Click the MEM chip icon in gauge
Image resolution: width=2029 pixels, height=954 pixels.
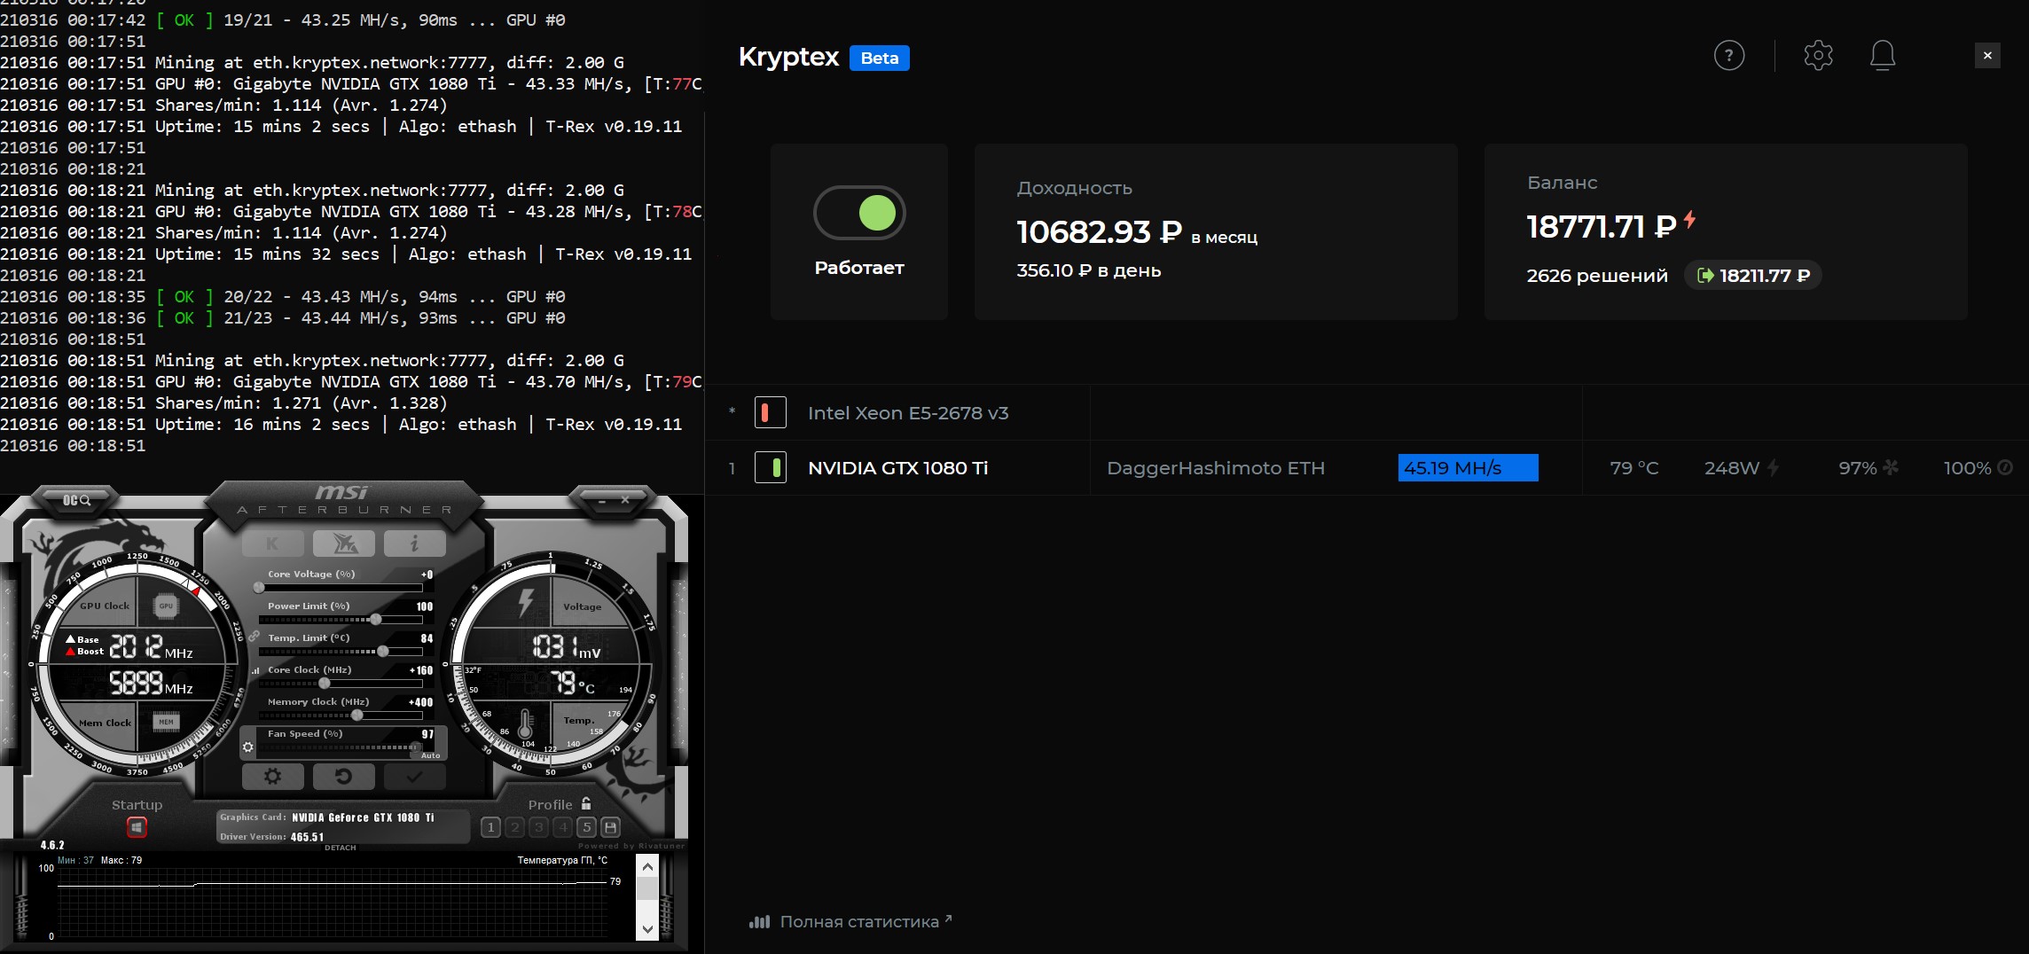(x=166, y=722)
